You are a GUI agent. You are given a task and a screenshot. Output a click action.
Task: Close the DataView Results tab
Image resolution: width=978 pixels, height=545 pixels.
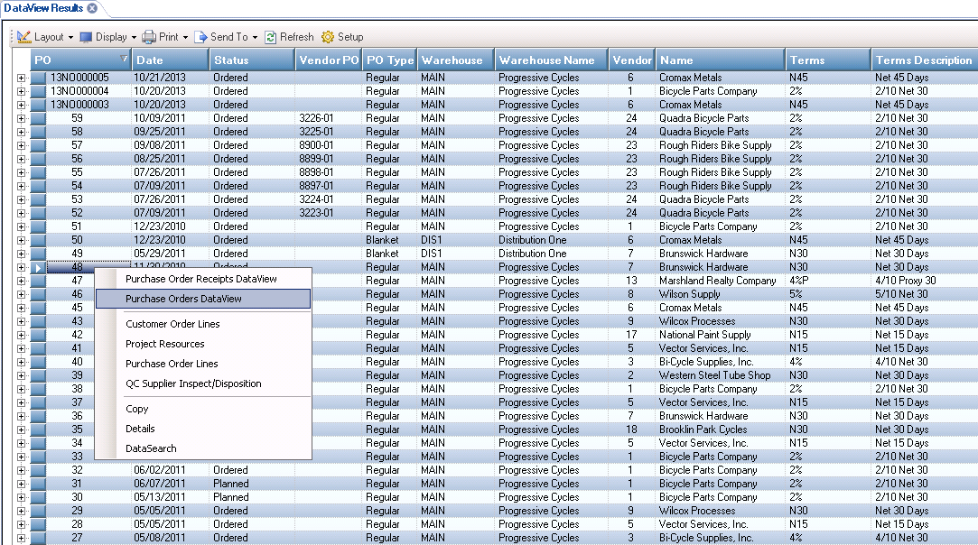click(x=92, y=8)
